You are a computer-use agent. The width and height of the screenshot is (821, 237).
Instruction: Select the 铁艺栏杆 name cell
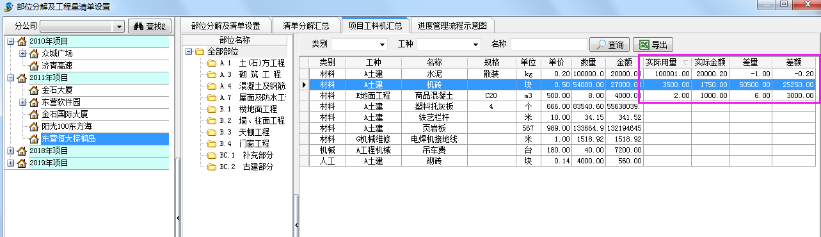pyautogui.click(x=434, y=117)
